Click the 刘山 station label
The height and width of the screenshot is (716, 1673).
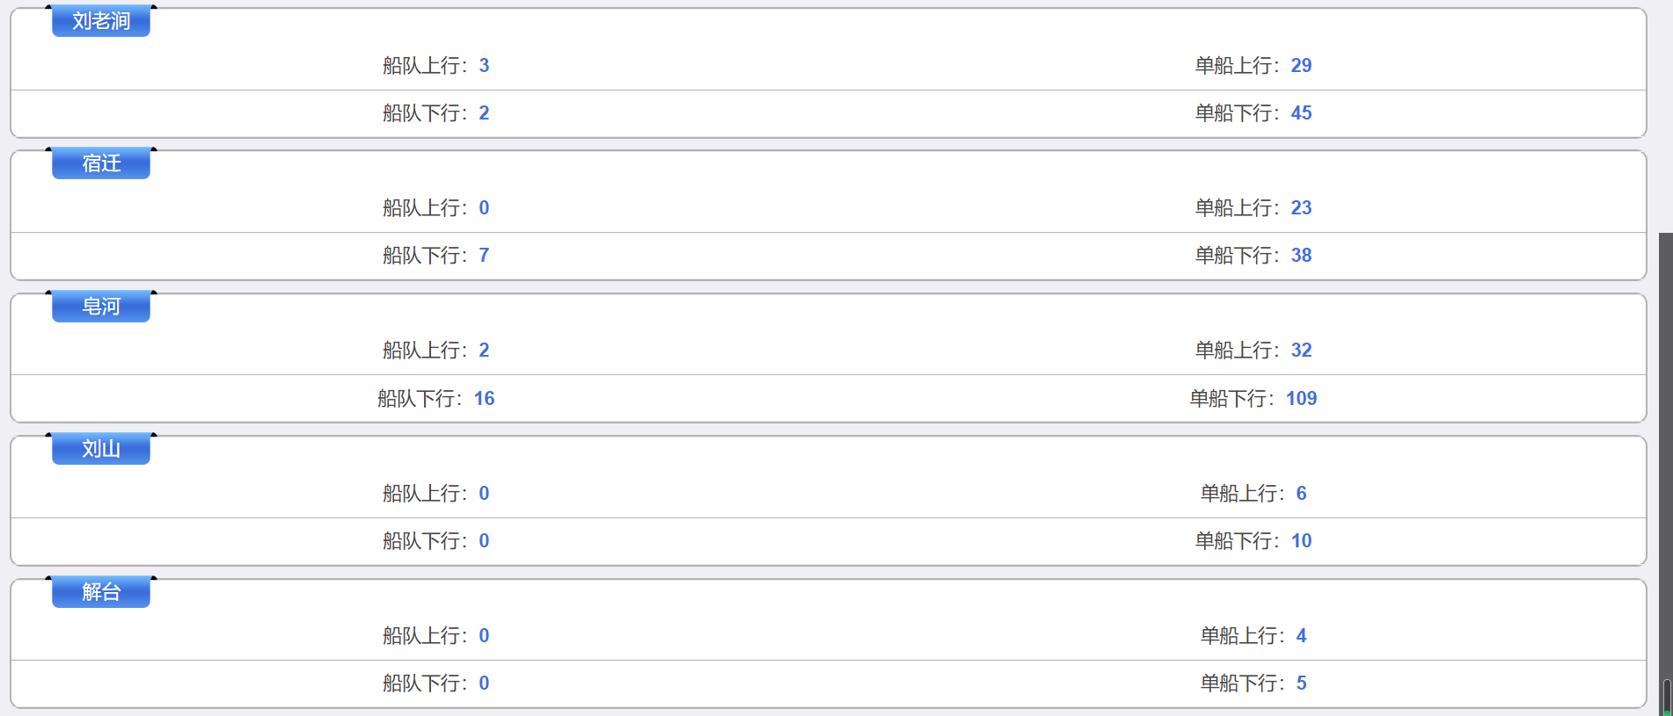pyautogui.click(x=101, y=449)
